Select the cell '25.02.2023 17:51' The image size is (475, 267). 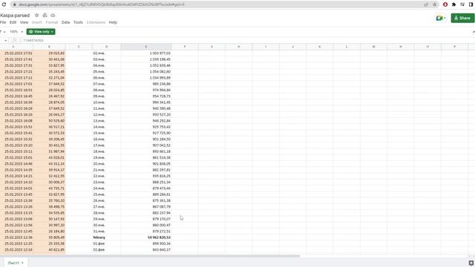(x=16, y=53)
